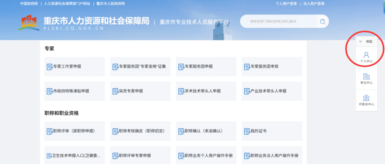Visit the 中国政府网 link
The width and height of the screenshot is (385, 165).
coord(29,3)
